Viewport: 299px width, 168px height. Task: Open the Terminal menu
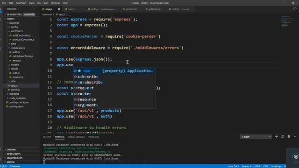pyautogui.click(x=55, y=3)
